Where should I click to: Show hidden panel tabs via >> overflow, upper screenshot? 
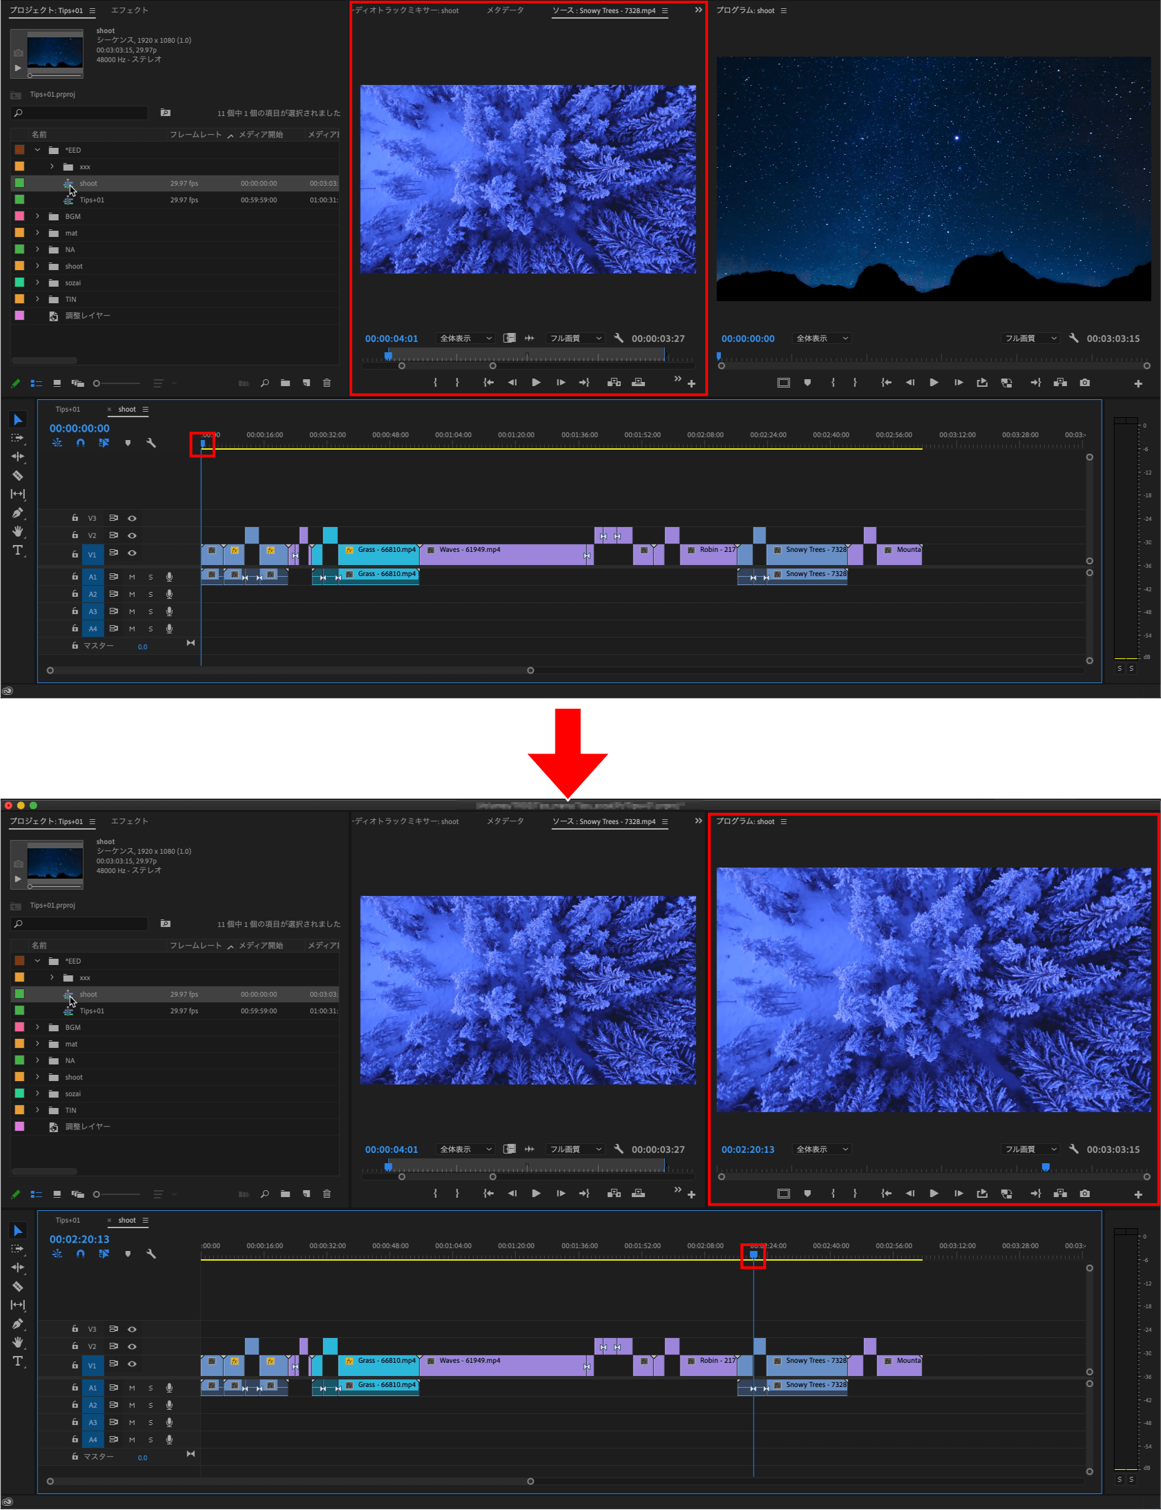click(698, 10)
